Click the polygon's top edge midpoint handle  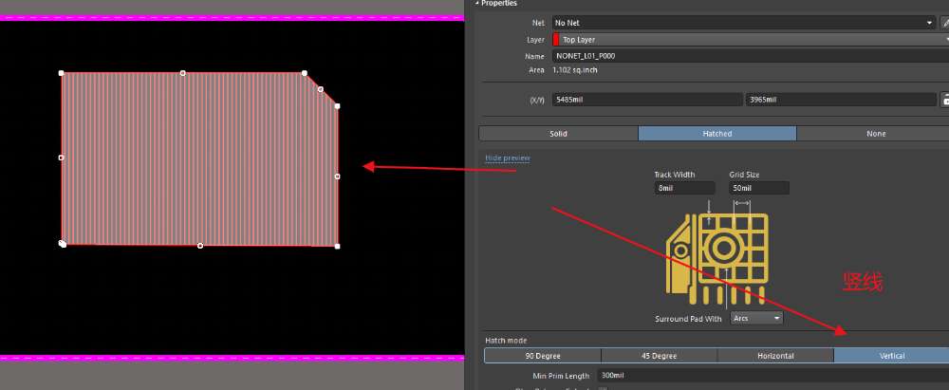183,73
